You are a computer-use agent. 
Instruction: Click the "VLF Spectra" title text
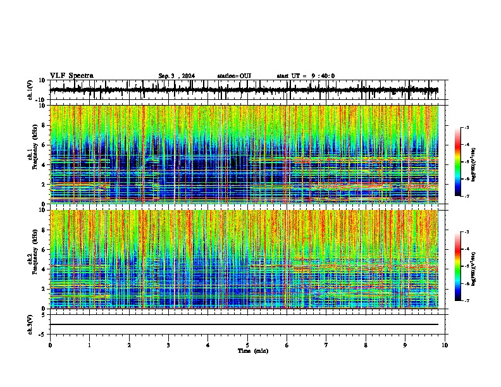(x=72, y=76)
